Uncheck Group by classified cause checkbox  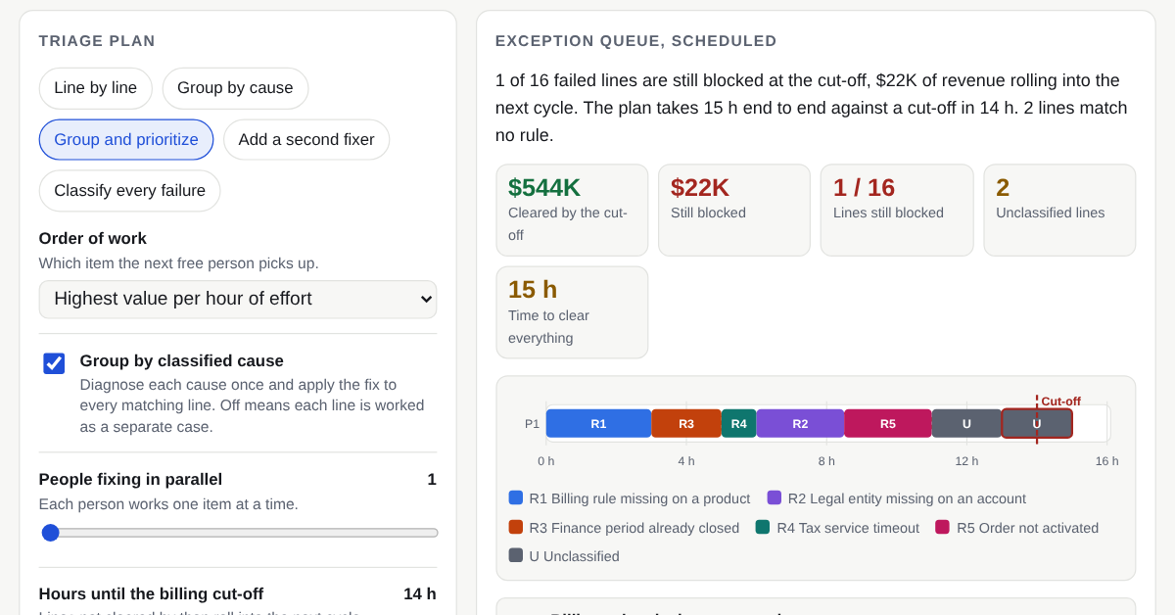54,363
